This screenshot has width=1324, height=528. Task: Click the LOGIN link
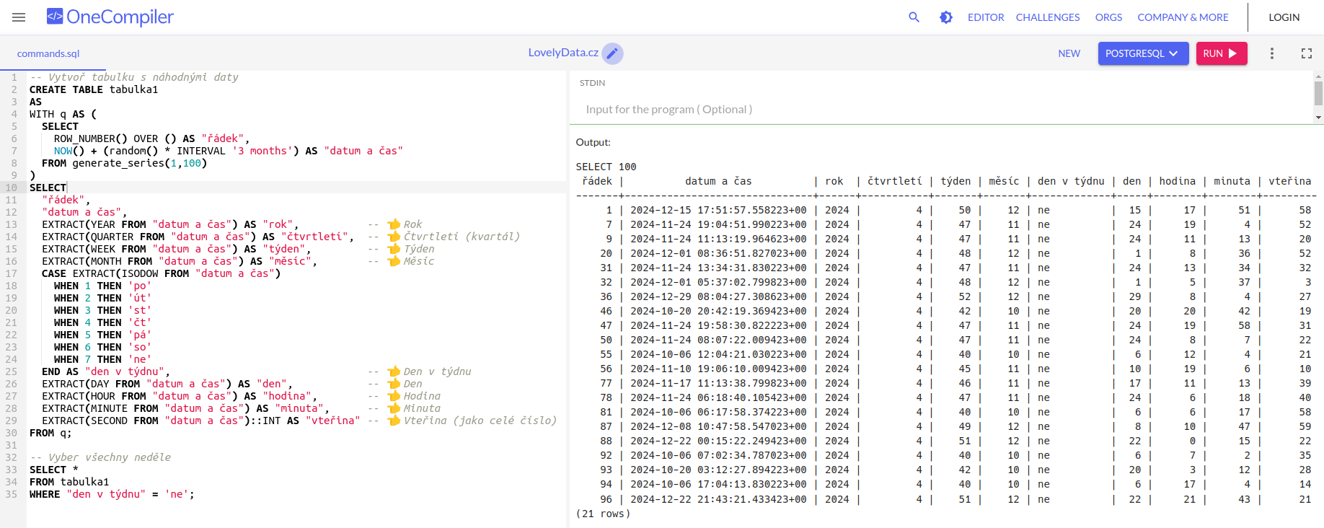coord(1284,17)
